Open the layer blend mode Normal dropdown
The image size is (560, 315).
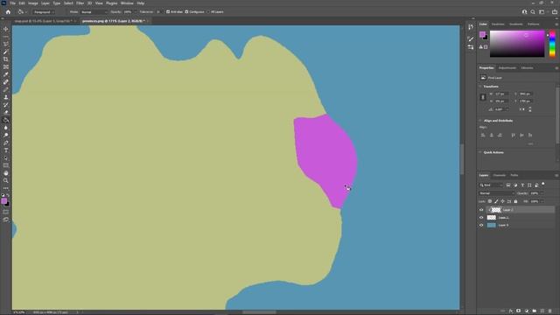(496, 193)
